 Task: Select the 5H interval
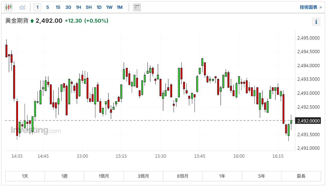tap(89, 7)
